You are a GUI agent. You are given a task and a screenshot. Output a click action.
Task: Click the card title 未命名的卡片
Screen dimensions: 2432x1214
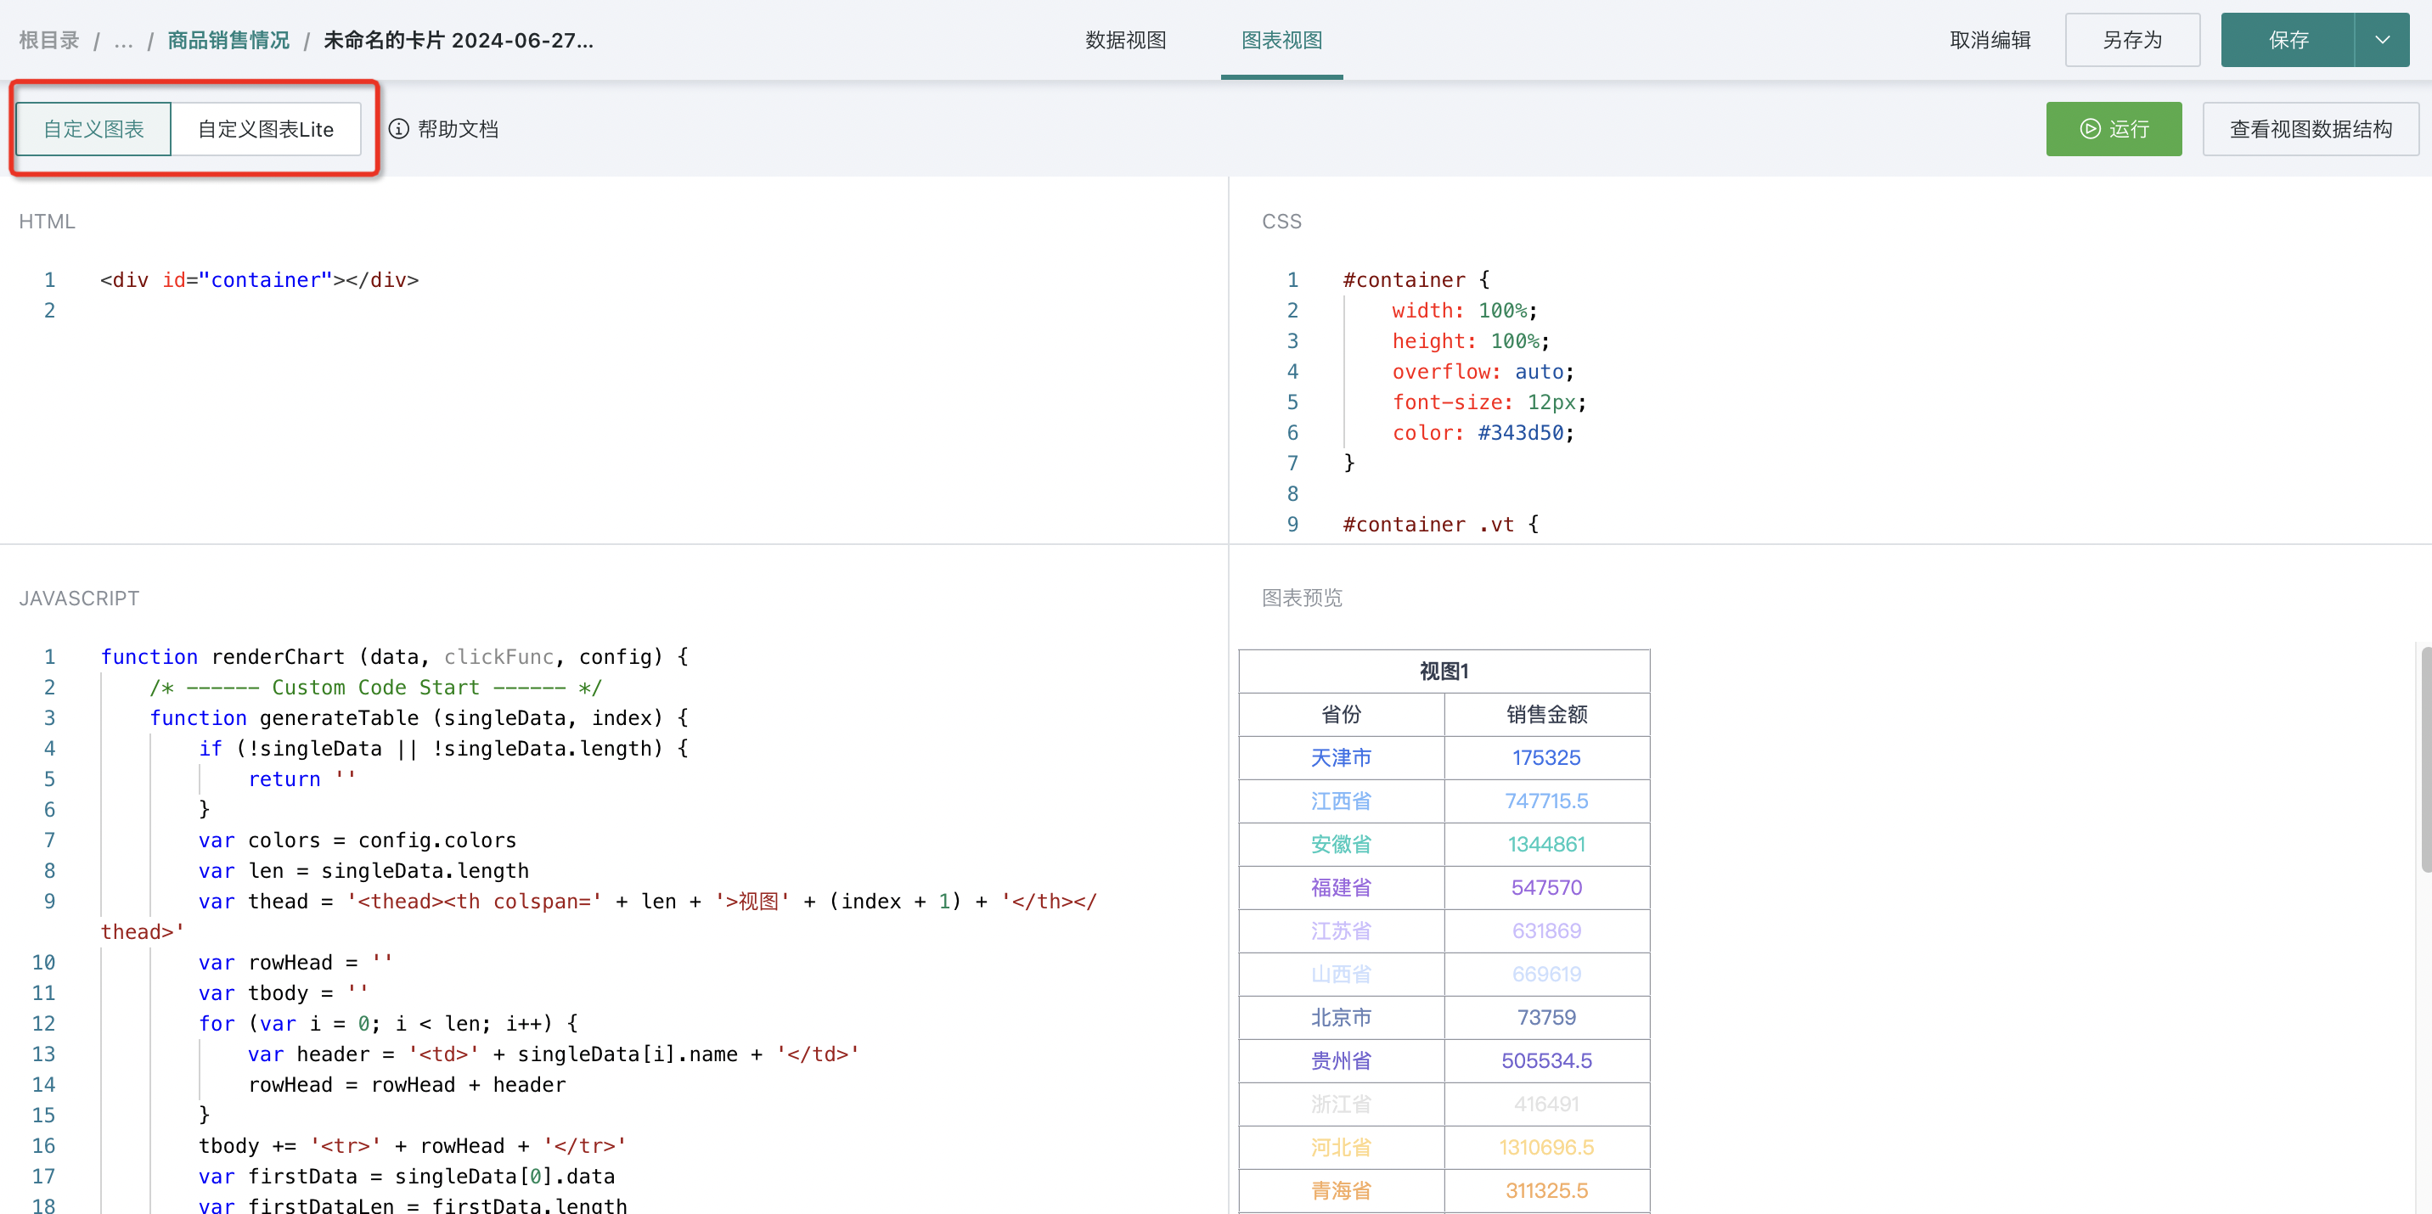458,40
